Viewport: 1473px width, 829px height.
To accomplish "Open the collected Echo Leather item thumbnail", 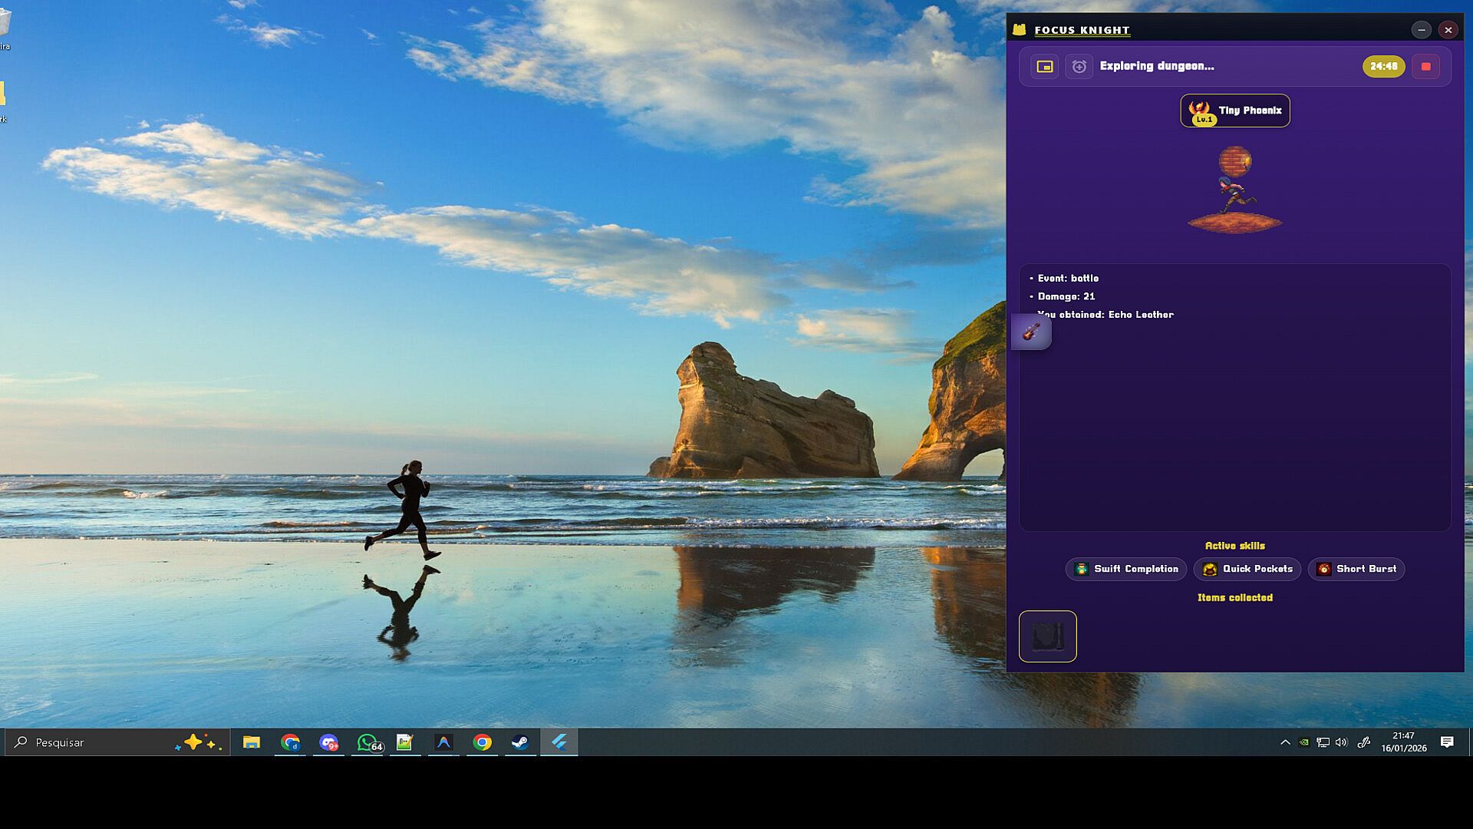I will pyautogui.click(x=1047, y=636).
